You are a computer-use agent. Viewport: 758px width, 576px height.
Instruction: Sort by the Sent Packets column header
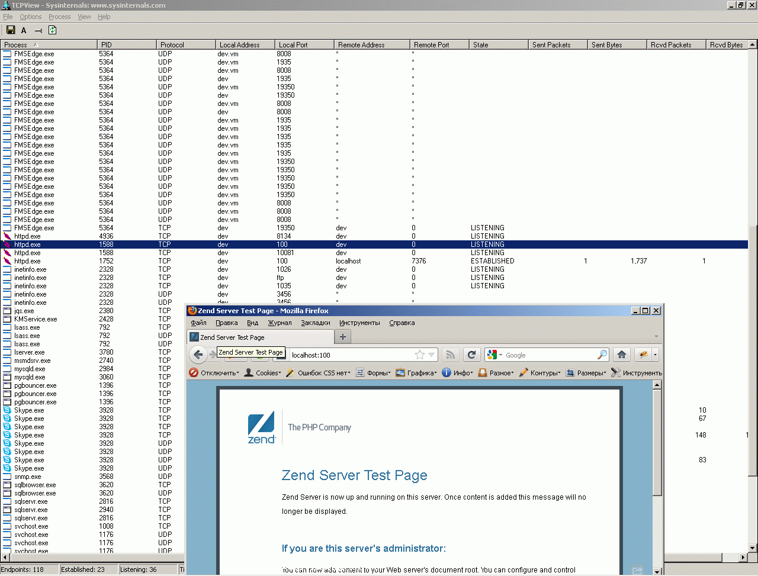click(x=558, y=44)
